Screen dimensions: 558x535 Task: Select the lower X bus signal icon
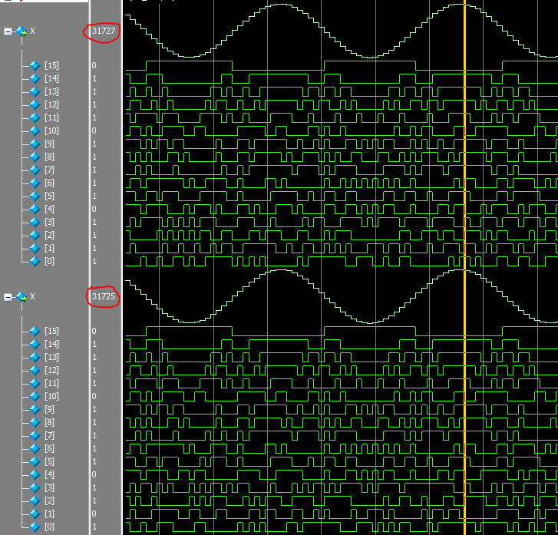pyautogui.click(x=21, y=297)
